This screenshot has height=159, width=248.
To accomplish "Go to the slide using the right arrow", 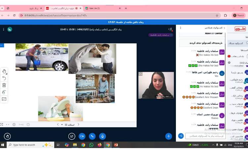I will tap(78, 125).
